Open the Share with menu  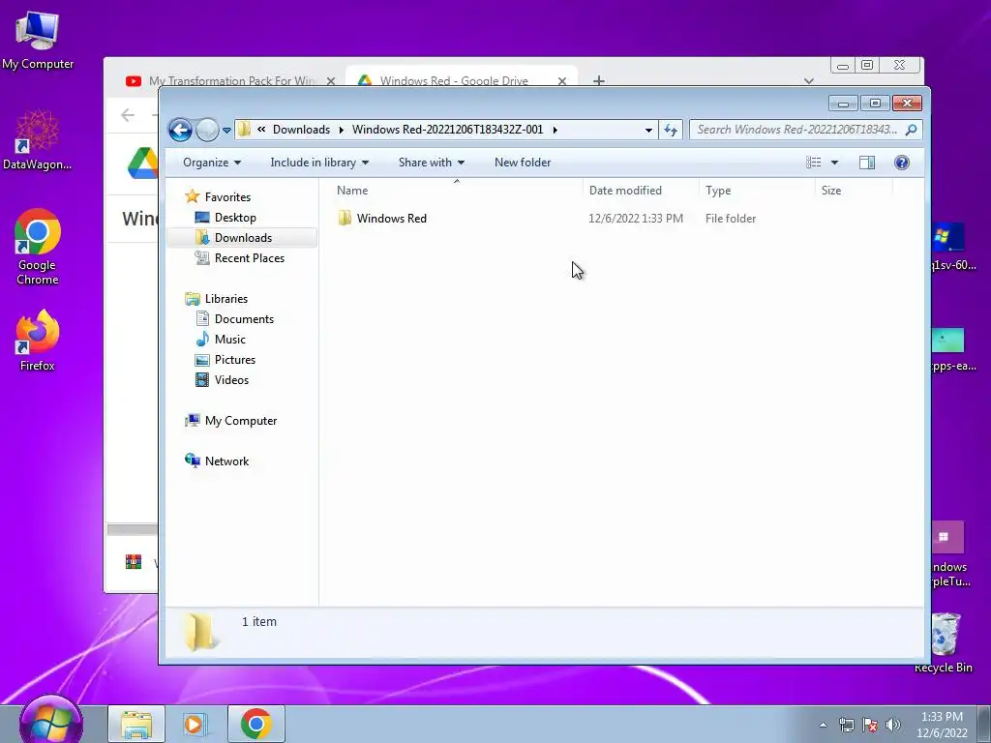coord(431,163)
